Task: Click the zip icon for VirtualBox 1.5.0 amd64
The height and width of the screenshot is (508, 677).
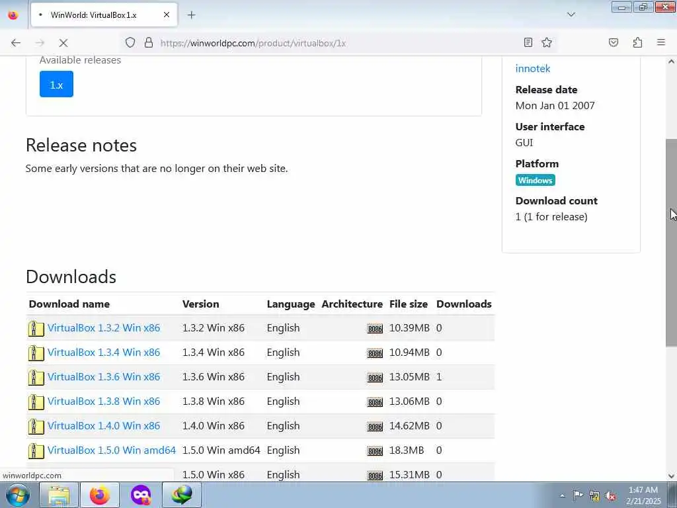Action: click(36, 451)
